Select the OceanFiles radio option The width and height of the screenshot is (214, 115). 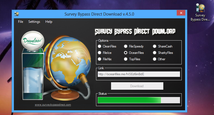point(126,52)
